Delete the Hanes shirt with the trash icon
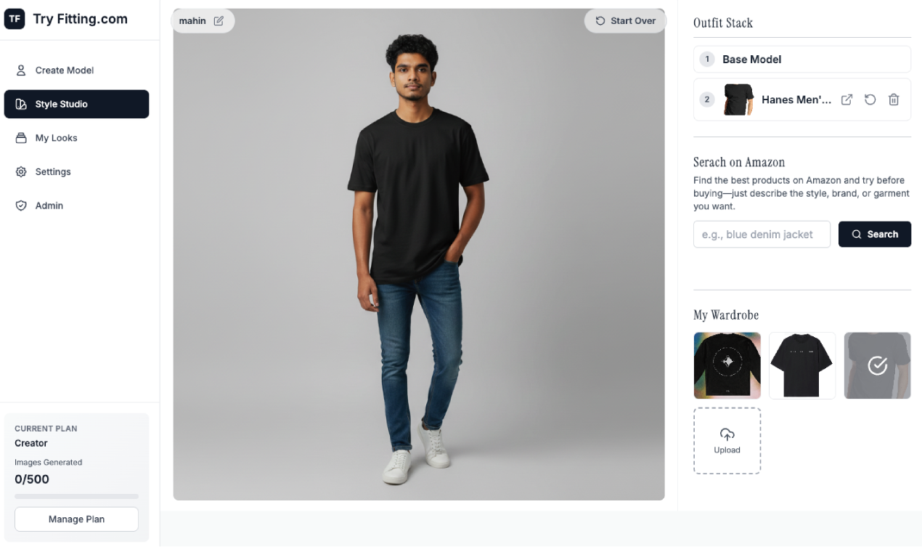 click(x=894, y=100)
